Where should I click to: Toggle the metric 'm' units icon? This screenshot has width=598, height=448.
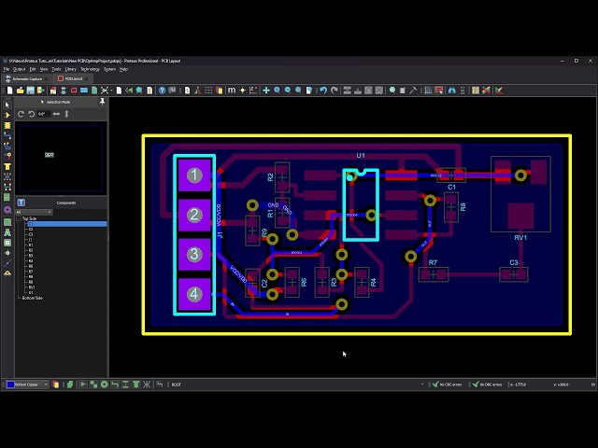(232, 91)
